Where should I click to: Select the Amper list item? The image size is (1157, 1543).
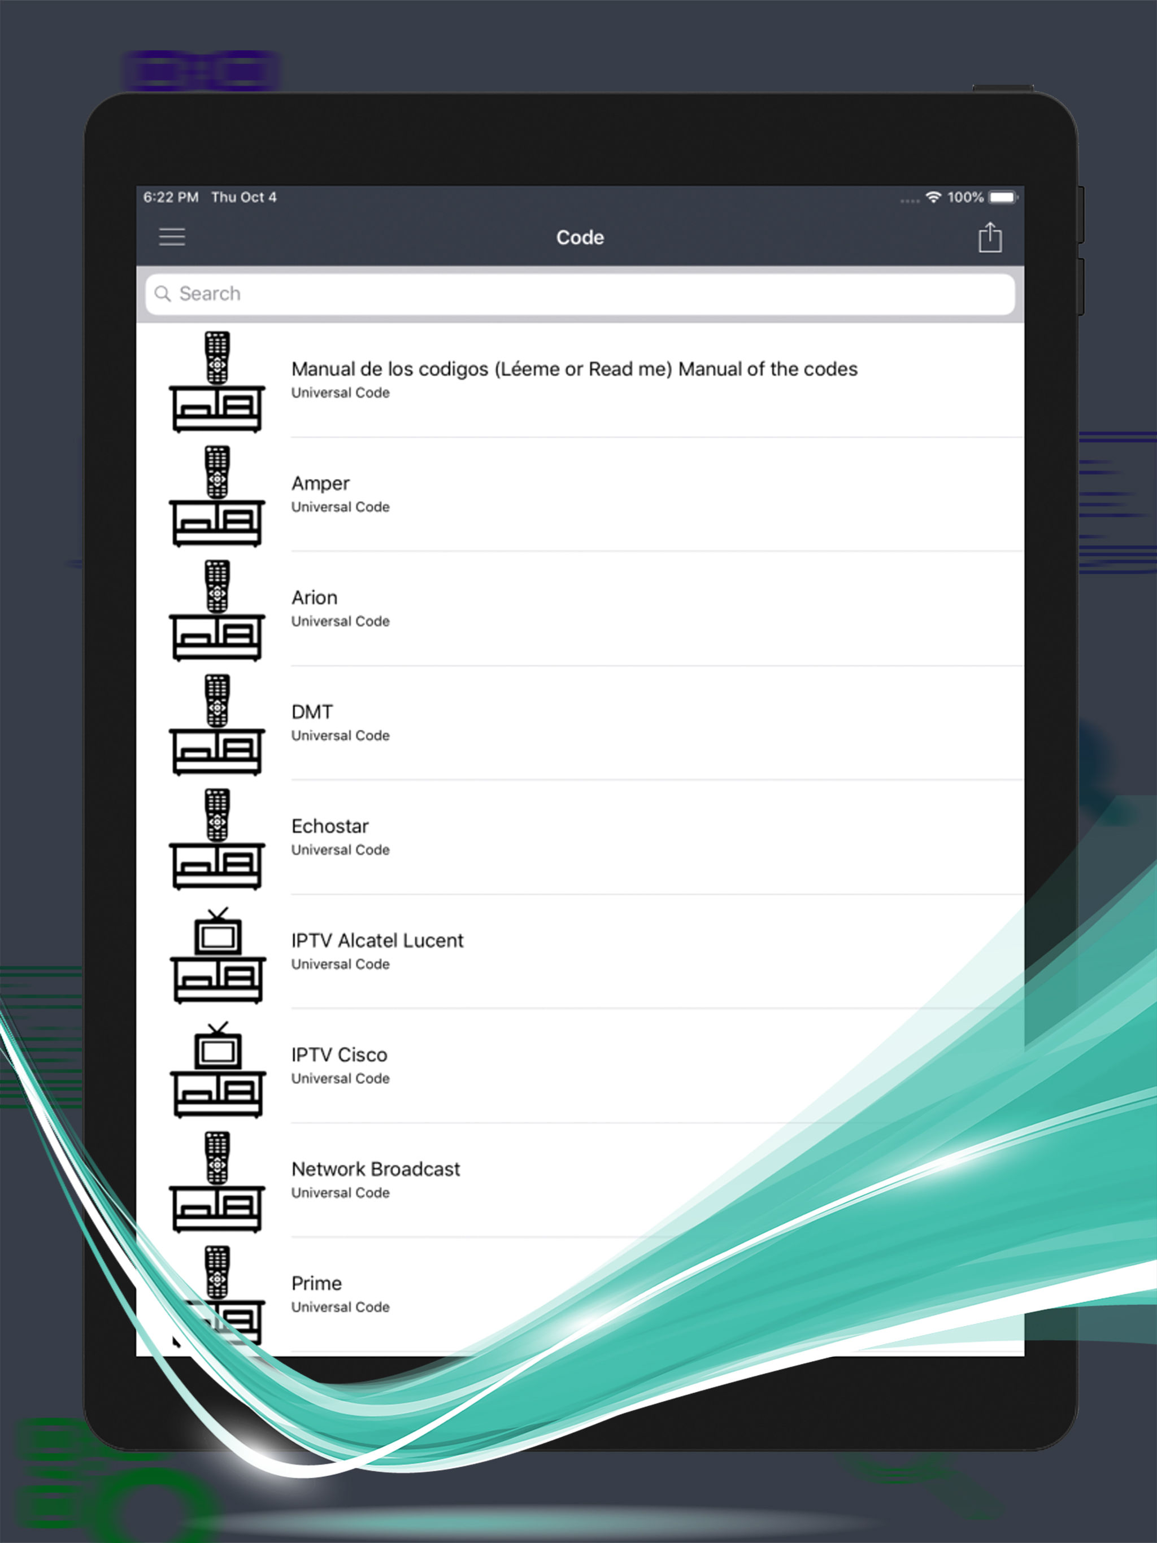(x=320, y=484)
